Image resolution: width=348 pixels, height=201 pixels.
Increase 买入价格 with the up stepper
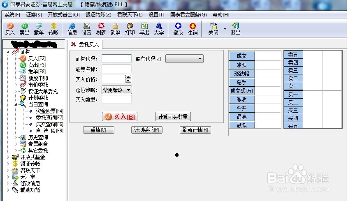coord(128,77)
